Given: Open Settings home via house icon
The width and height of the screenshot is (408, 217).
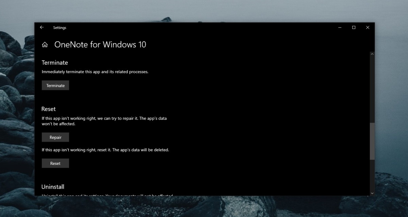Looking at the screenshot, I should pyautogui.click(x=45, y=45).
